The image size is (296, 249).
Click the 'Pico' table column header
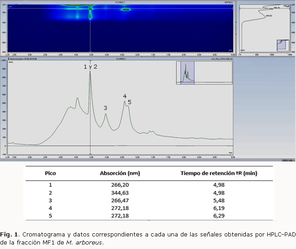click(50, 173)
